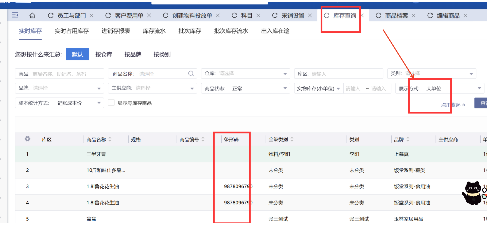Image resolution: width=487 pixels, height=230 pixels.
Task: Sort the 全级类别 column
Action: [292, 139]
